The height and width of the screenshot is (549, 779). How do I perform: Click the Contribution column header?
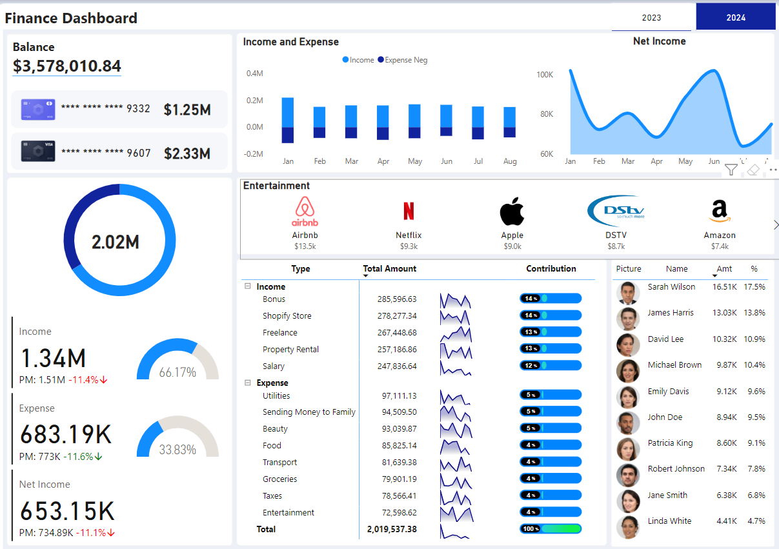click(x=551, y=268)
